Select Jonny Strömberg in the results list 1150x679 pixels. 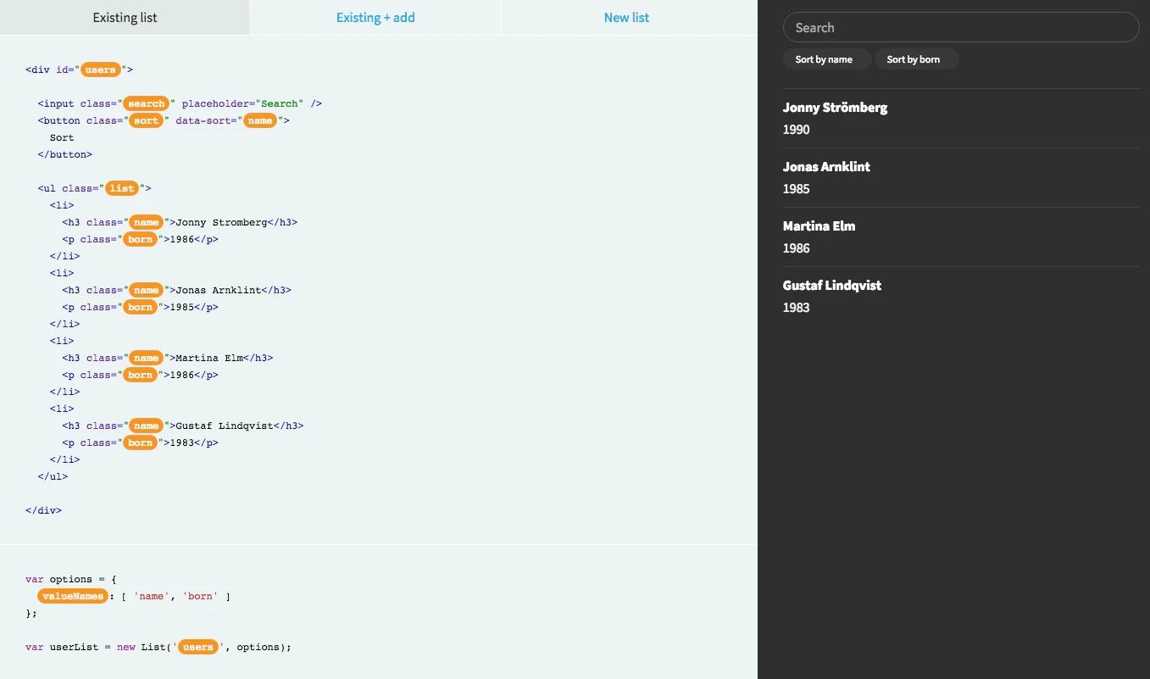tap(835, 108)
